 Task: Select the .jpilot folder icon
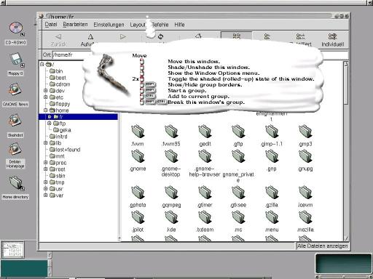click(138, 217)
